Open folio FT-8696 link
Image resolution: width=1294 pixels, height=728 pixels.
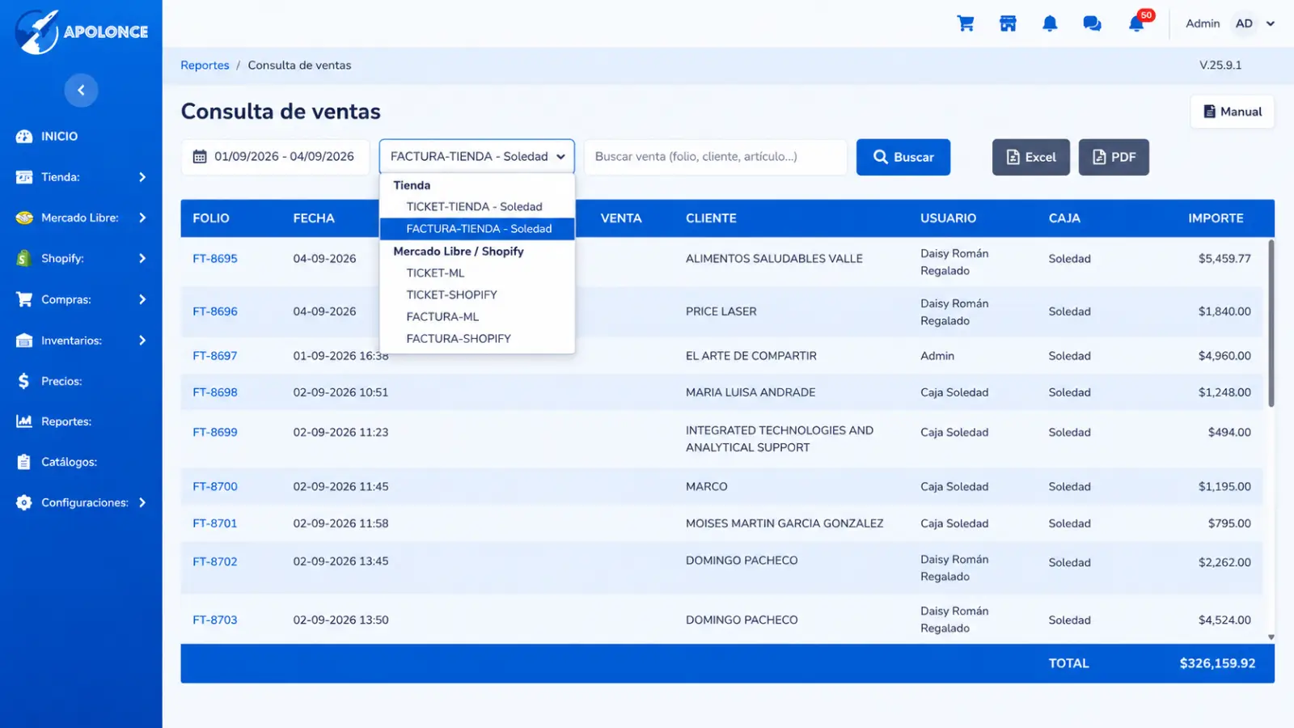click(215, 311)
